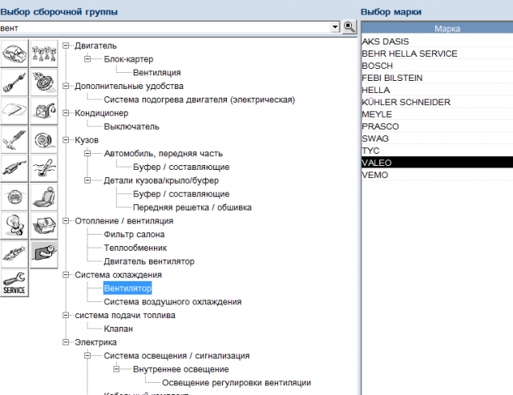Collapse the 'Кондиционер' tree node
Screen dimensions: 513x395
tap(66, 113)
